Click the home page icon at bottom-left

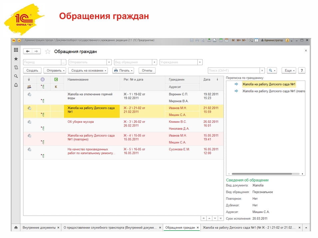click(16, 228)
